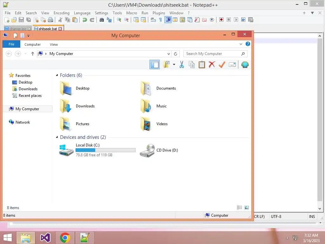The image size is (325, 244).
Task: Select the Music folder
Action: coord(154,106)
